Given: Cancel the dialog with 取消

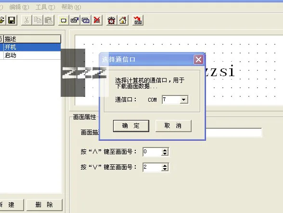Looking at the screenshot, I should (x=173, y=126).
